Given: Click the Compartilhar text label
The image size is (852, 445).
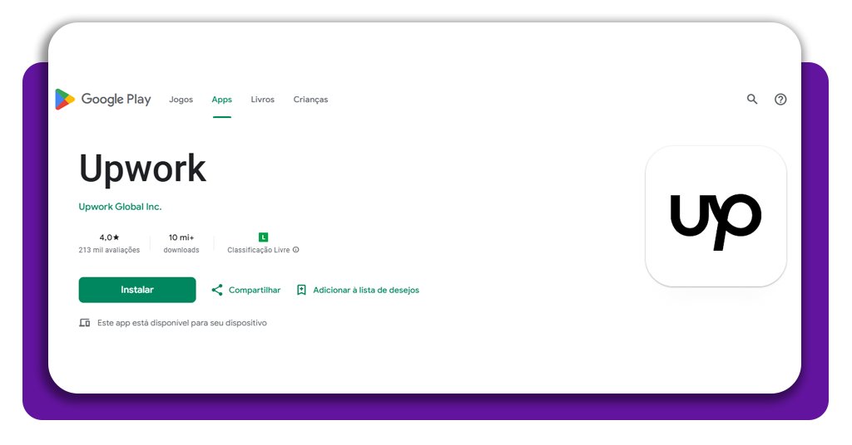Looking at the screenshot, I should (x=255, y=291).
